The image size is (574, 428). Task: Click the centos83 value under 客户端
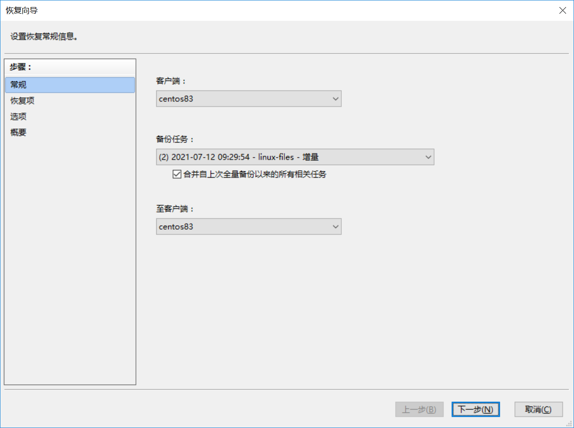pyautogui.click(x=176, y=99)
